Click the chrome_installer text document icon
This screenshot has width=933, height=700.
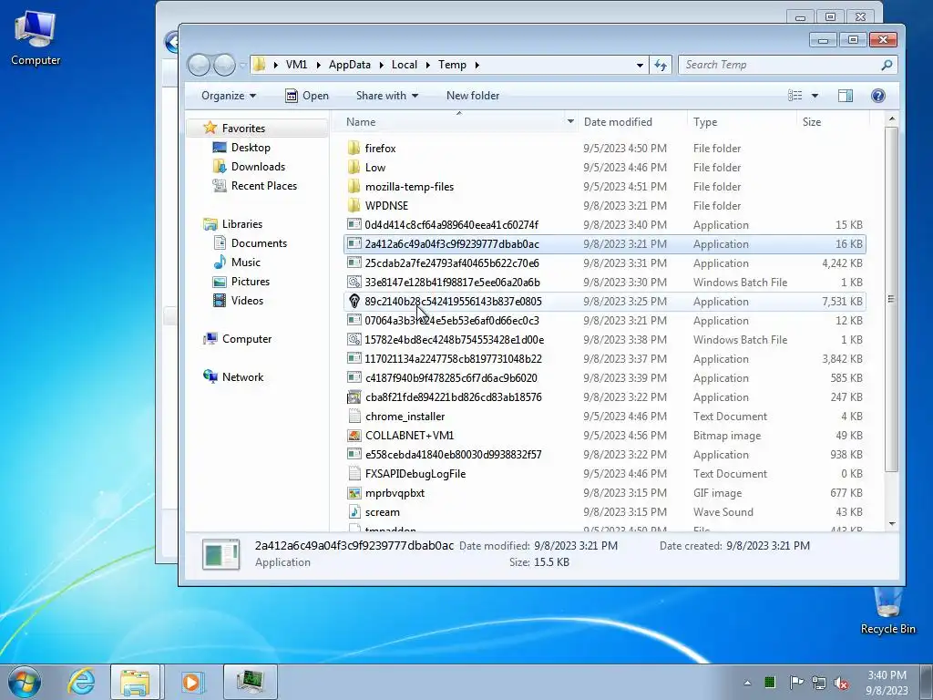[x=354, y=416]
